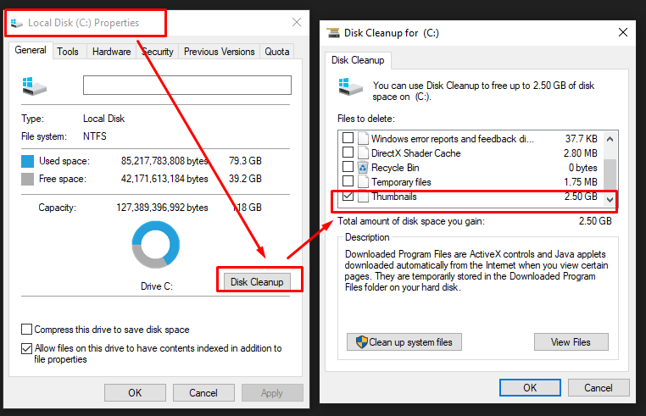Click the Drive C usage donut chart

[156, 245]
